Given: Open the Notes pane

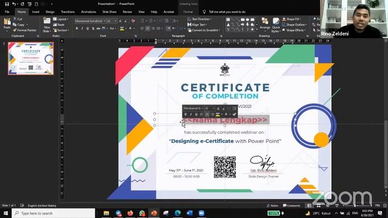Looking at the screenshot, I should pyautogui.click(x=272, y=205).
